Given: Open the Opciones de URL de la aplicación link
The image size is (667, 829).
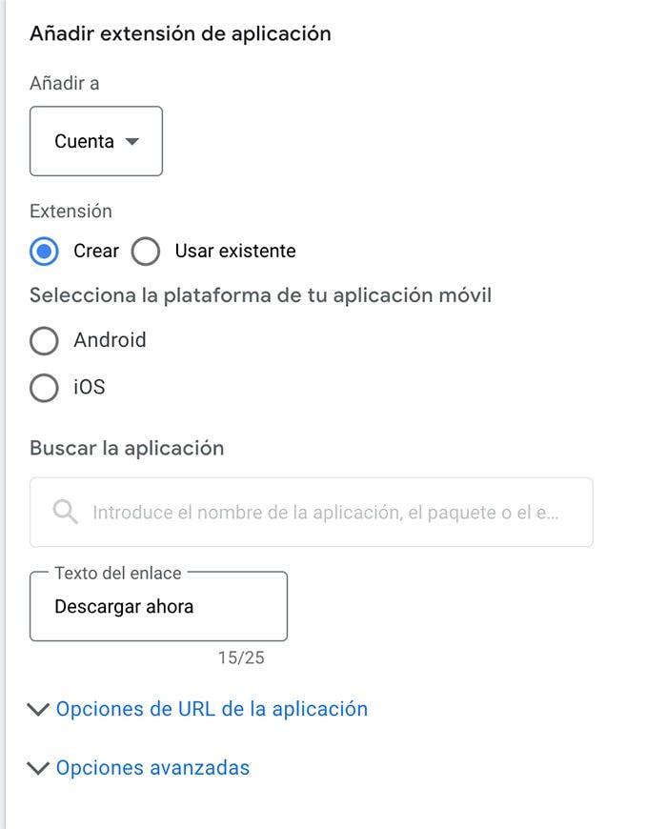Looking at the screenshot, I should click(x=212, y=709).
